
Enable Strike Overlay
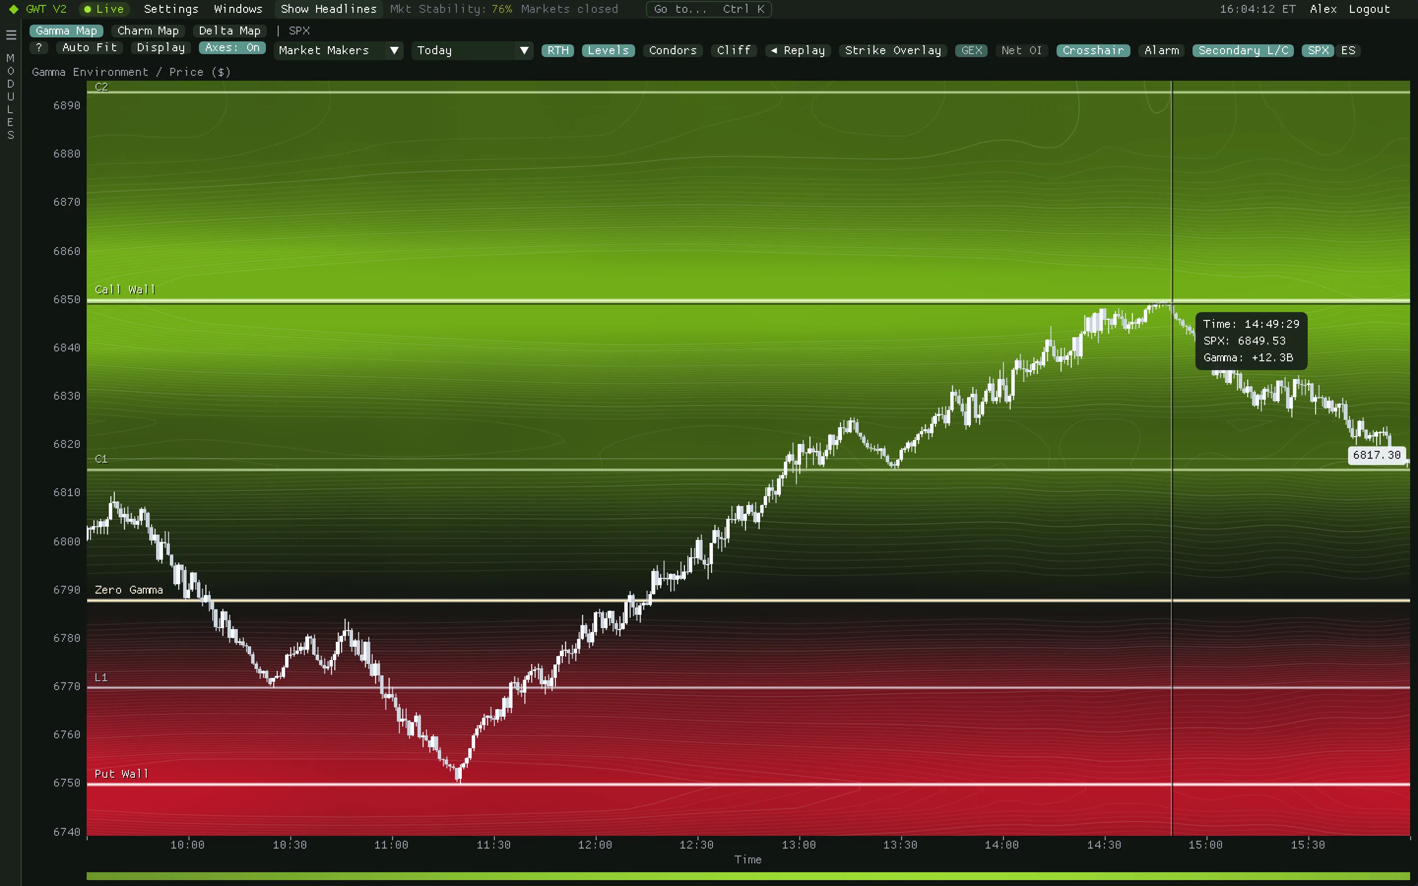[892, 50]
